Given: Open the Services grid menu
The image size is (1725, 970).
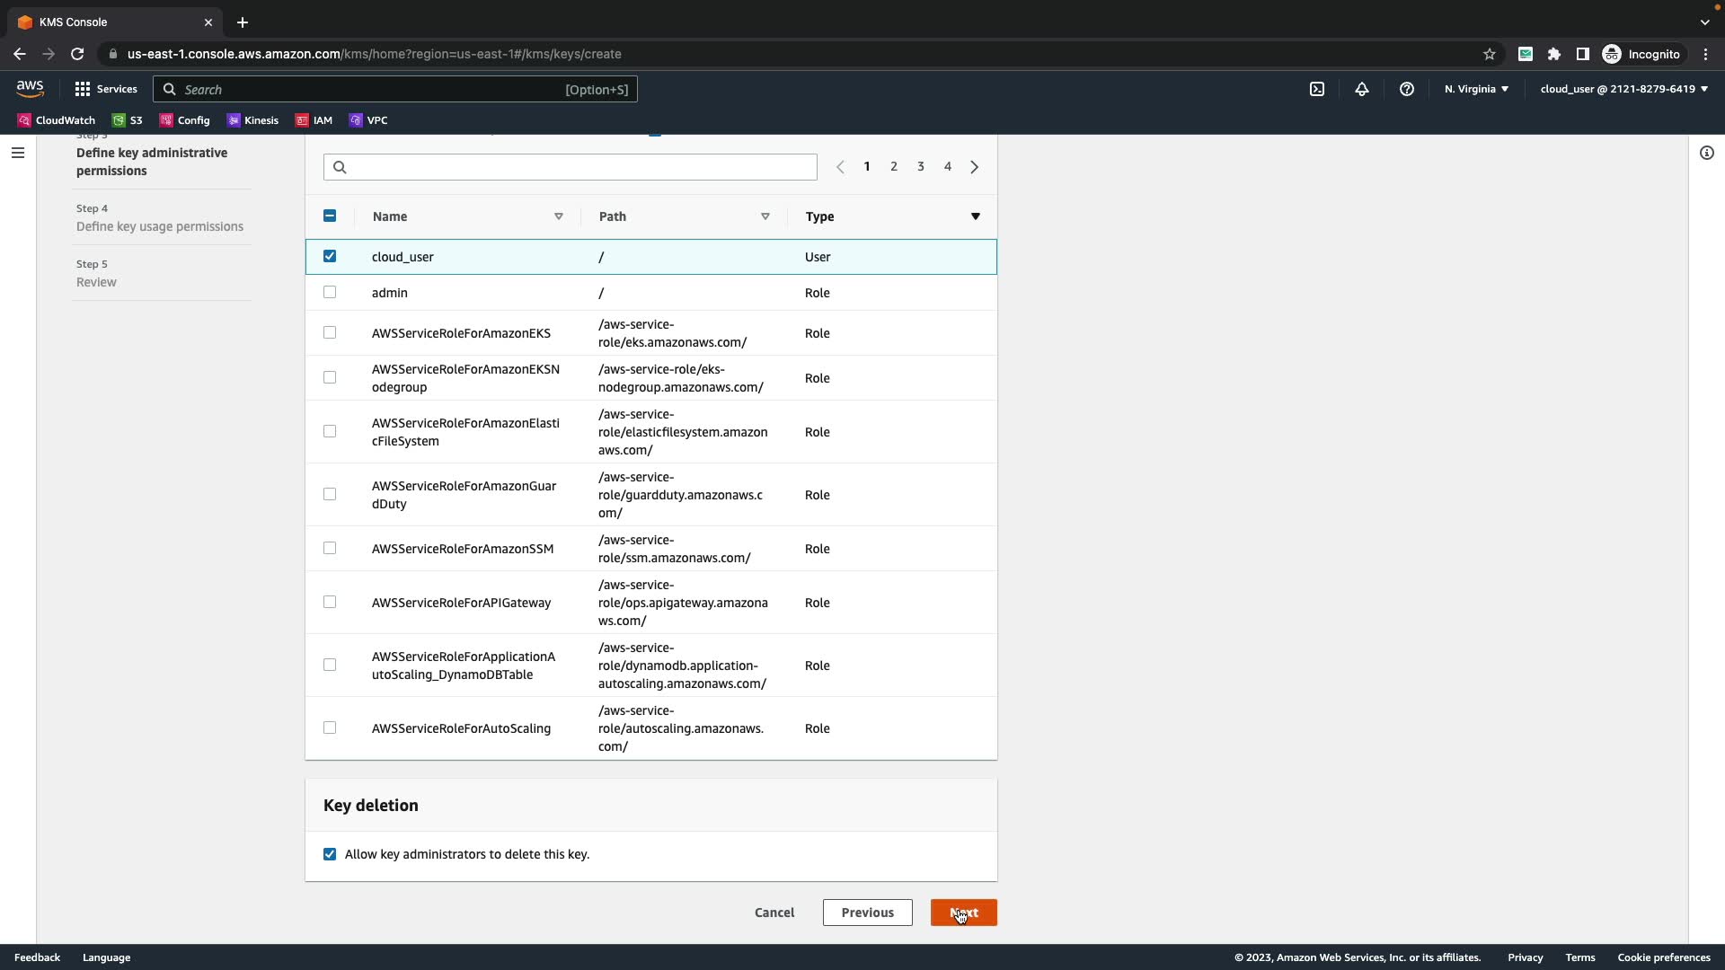Looking at the screenshot, I should (106, 89).
